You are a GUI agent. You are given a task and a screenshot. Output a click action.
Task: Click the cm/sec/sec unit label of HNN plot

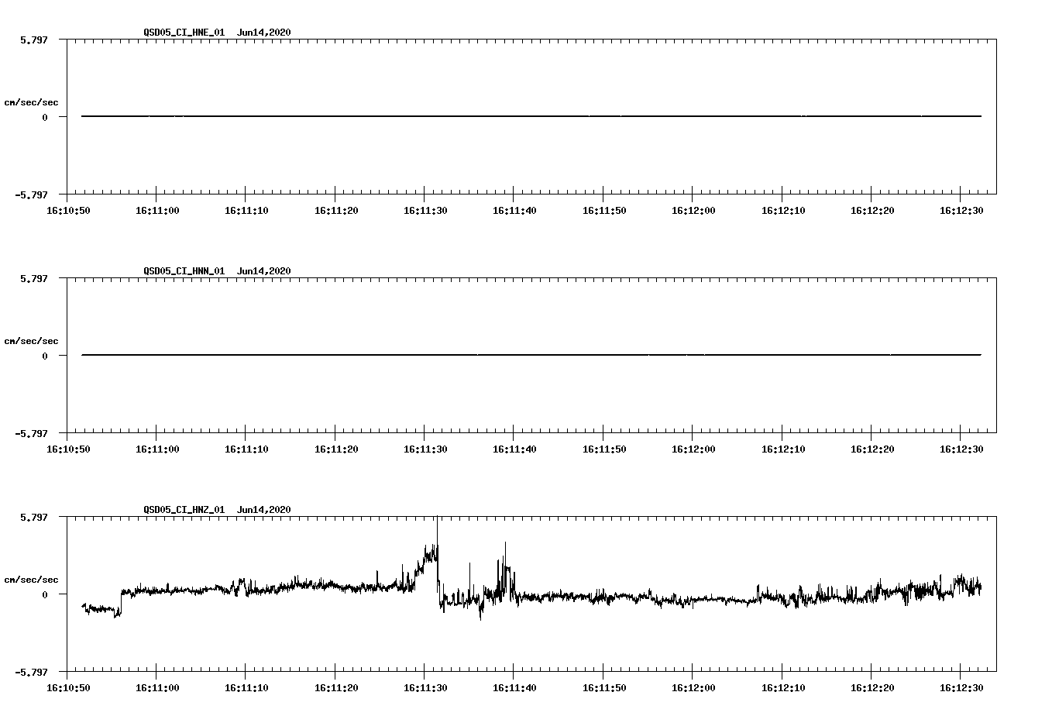[x=31, y=341]
